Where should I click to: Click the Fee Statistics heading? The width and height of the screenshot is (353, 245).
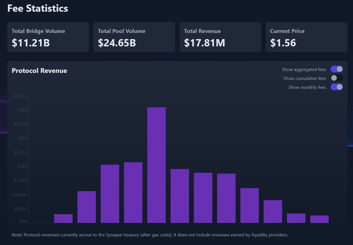pos(38,8)
